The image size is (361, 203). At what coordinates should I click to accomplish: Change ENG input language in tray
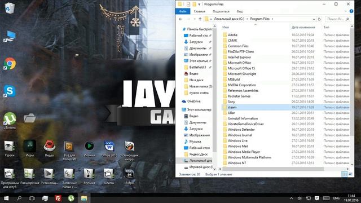click(x=336, y=198)
